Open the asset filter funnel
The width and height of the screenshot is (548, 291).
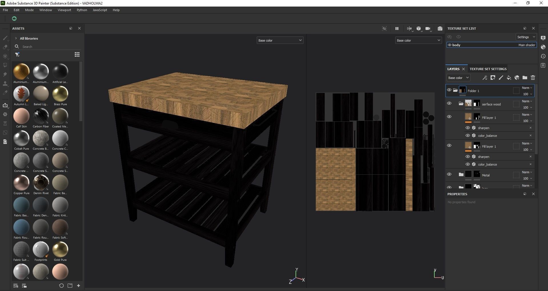point(17,54)
